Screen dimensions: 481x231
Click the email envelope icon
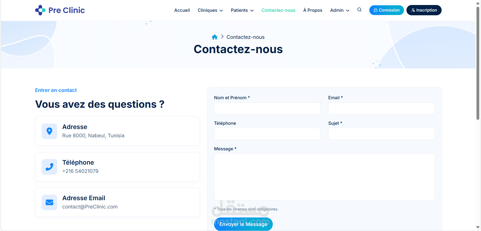49,202
